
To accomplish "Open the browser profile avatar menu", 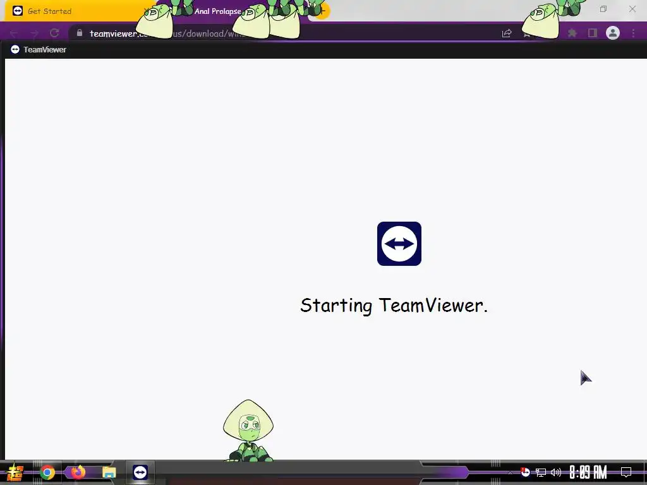I will click(x=613, y=33).
